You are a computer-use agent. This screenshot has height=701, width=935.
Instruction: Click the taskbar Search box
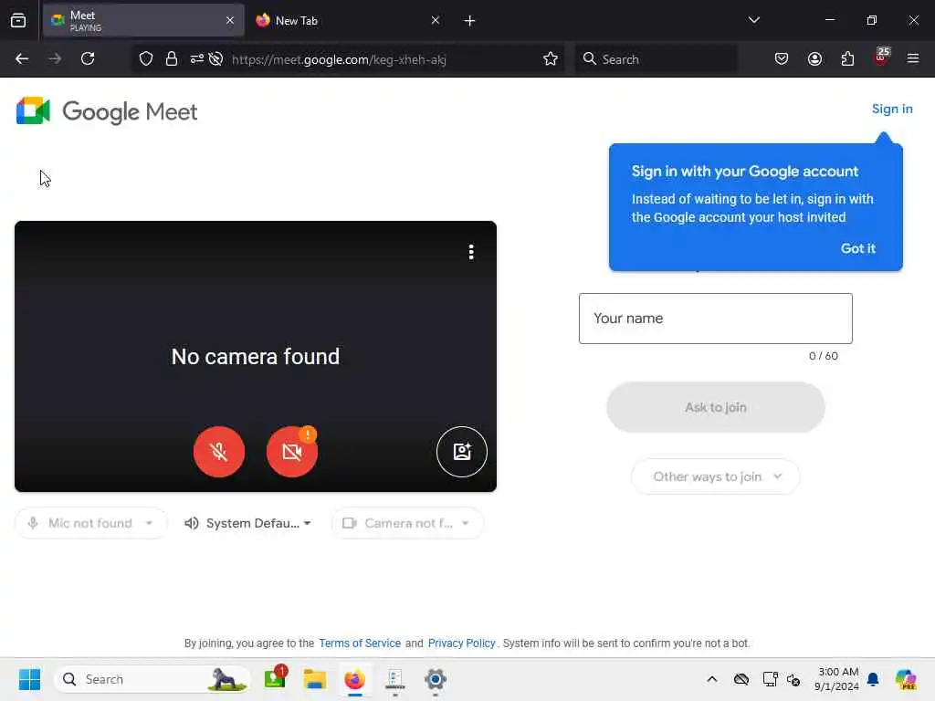coord(152,679)
